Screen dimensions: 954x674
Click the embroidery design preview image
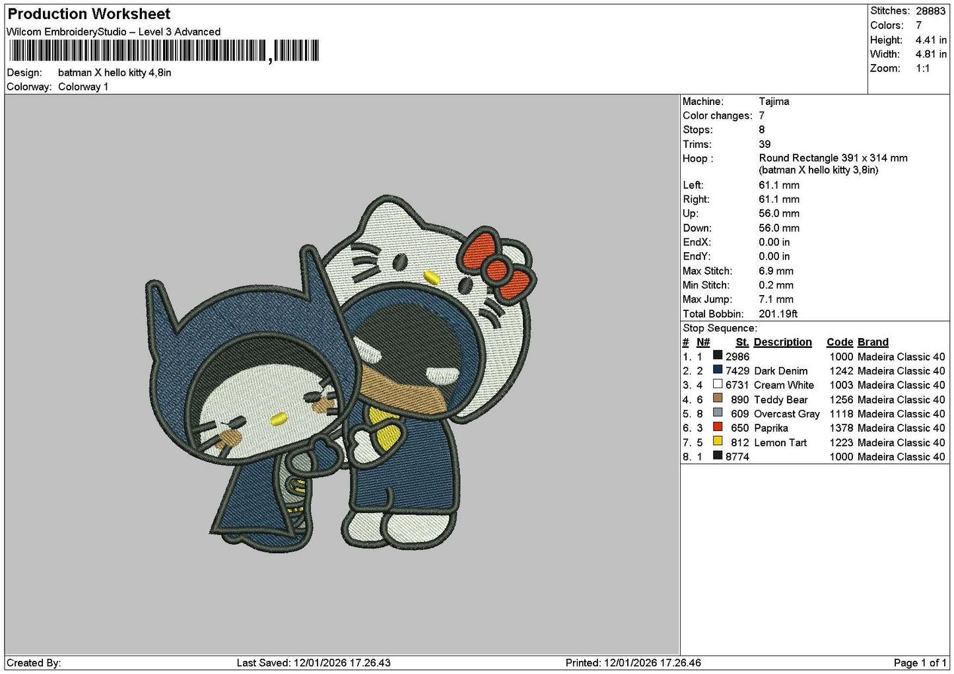[x=341, y=374]
